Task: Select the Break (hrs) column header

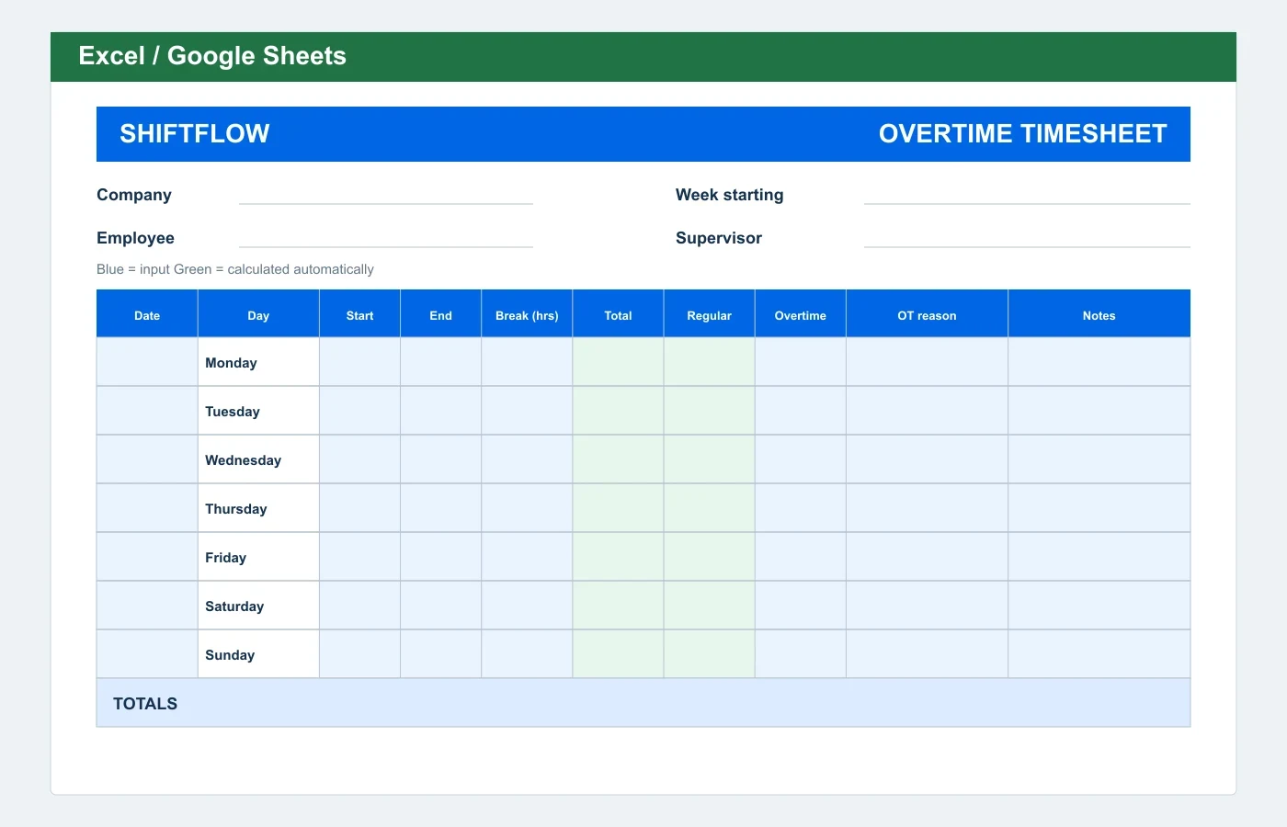Action: pos(527,314)
